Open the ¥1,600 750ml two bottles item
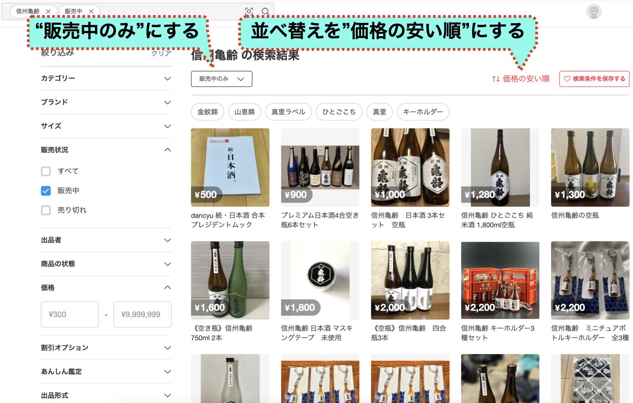Viewport: 633px width, 403px height. point(230,280)
